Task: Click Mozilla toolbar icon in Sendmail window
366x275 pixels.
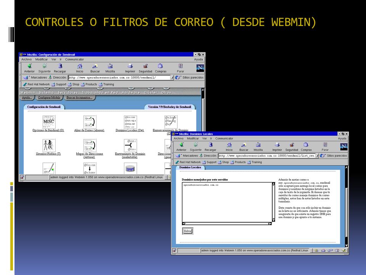Action: point(110,66)
